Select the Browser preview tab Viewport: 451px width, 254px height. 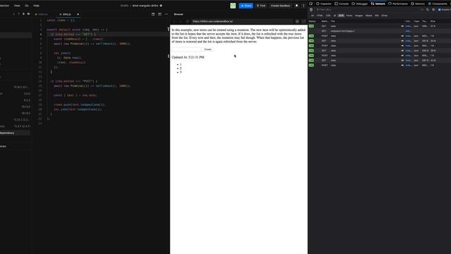pos(178,14)
